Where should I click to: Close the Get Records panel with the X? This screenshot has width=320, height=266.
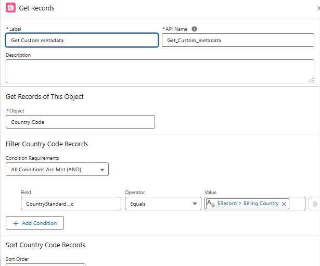(x=318, y=8)
